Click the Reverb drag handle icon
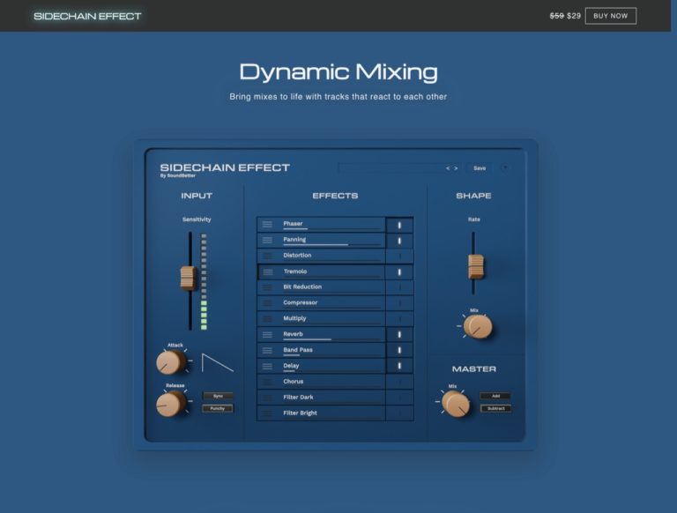 click(x=267, y=335)
